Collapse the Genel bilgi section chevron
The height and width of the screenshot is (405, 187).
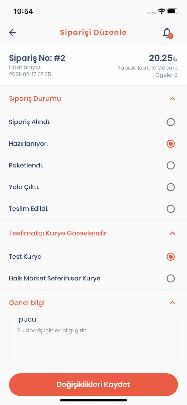[172, 303]
